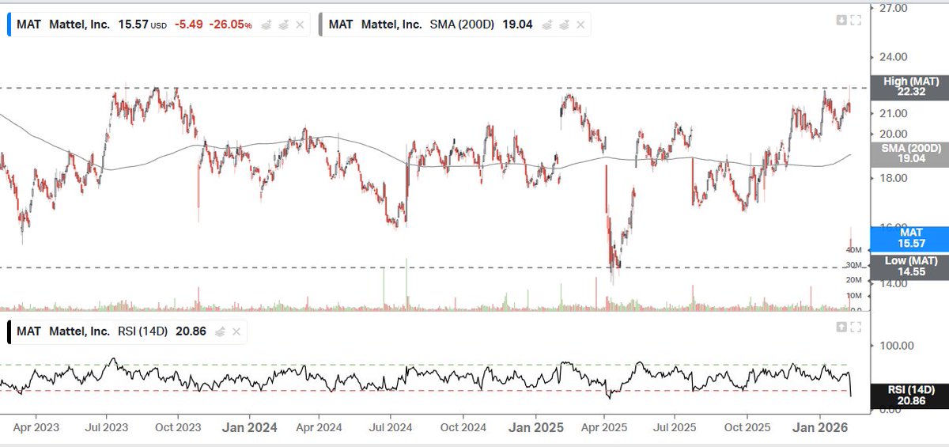Click layers icon in RSI (14D) legend
Viewport: 949px width, 447px height.
(x=221, y=331)
